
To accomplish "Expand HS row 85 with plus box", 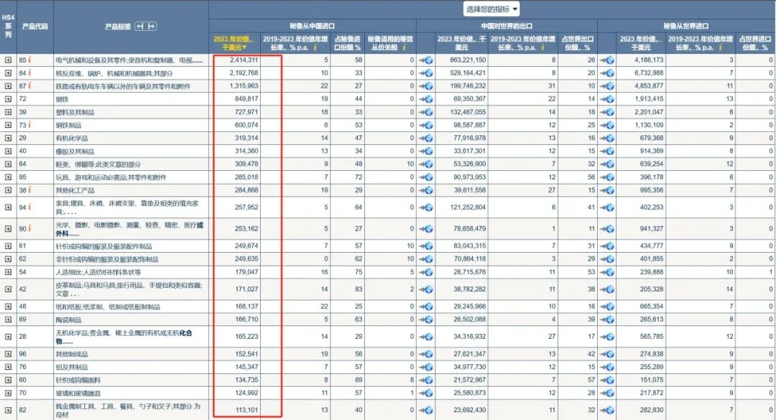I will 9,60.
